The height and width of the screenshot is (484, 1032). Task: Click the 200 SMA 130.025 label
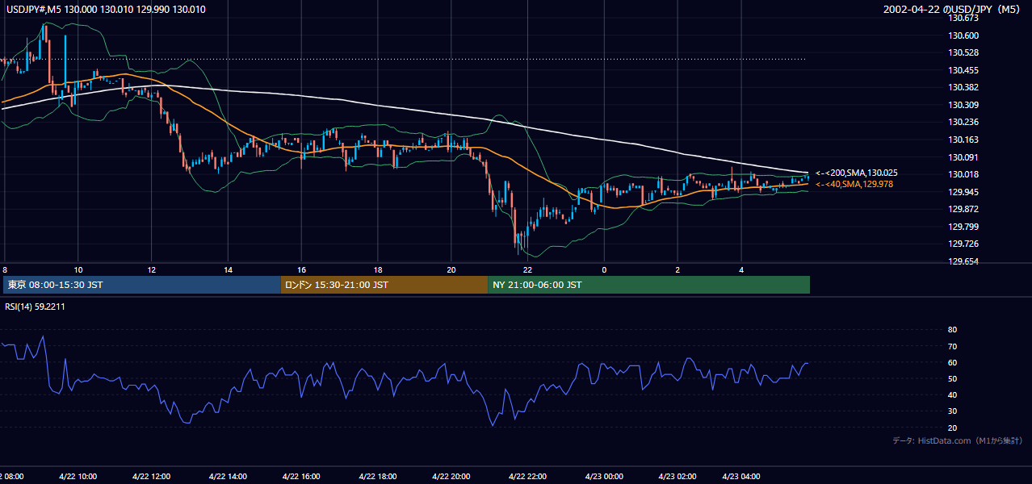pos(857,173)
